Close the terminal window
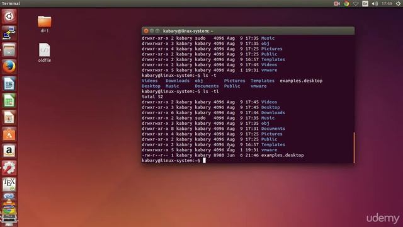 tap(146, 31)
